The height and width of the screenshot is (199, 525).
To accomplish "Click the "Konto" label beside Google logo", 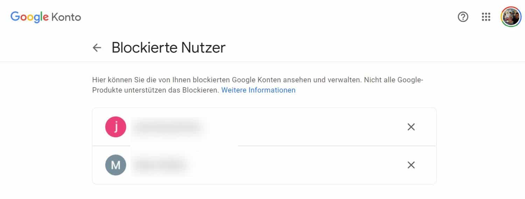I will tap(66, 17).
